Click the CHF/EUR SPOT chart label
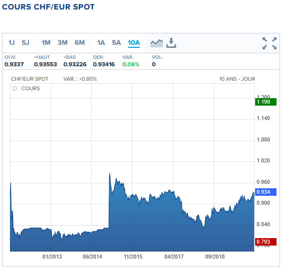 pos(29,79)
